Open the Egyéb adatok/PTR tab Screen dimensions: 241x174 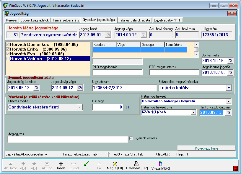(x=167, y=20)
